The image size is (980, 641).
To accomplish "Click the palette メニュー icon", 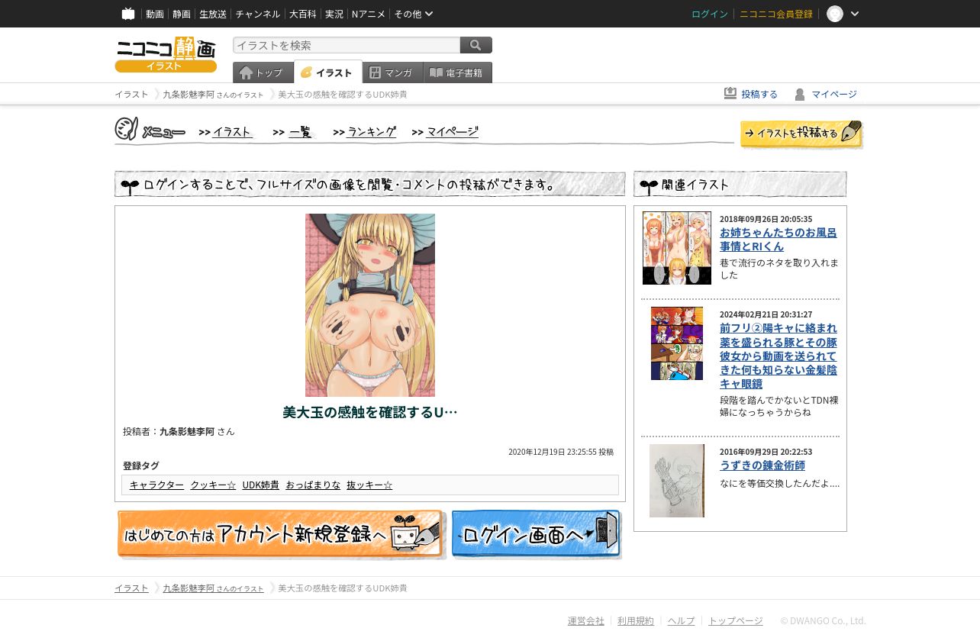I will tap(127, 129).
